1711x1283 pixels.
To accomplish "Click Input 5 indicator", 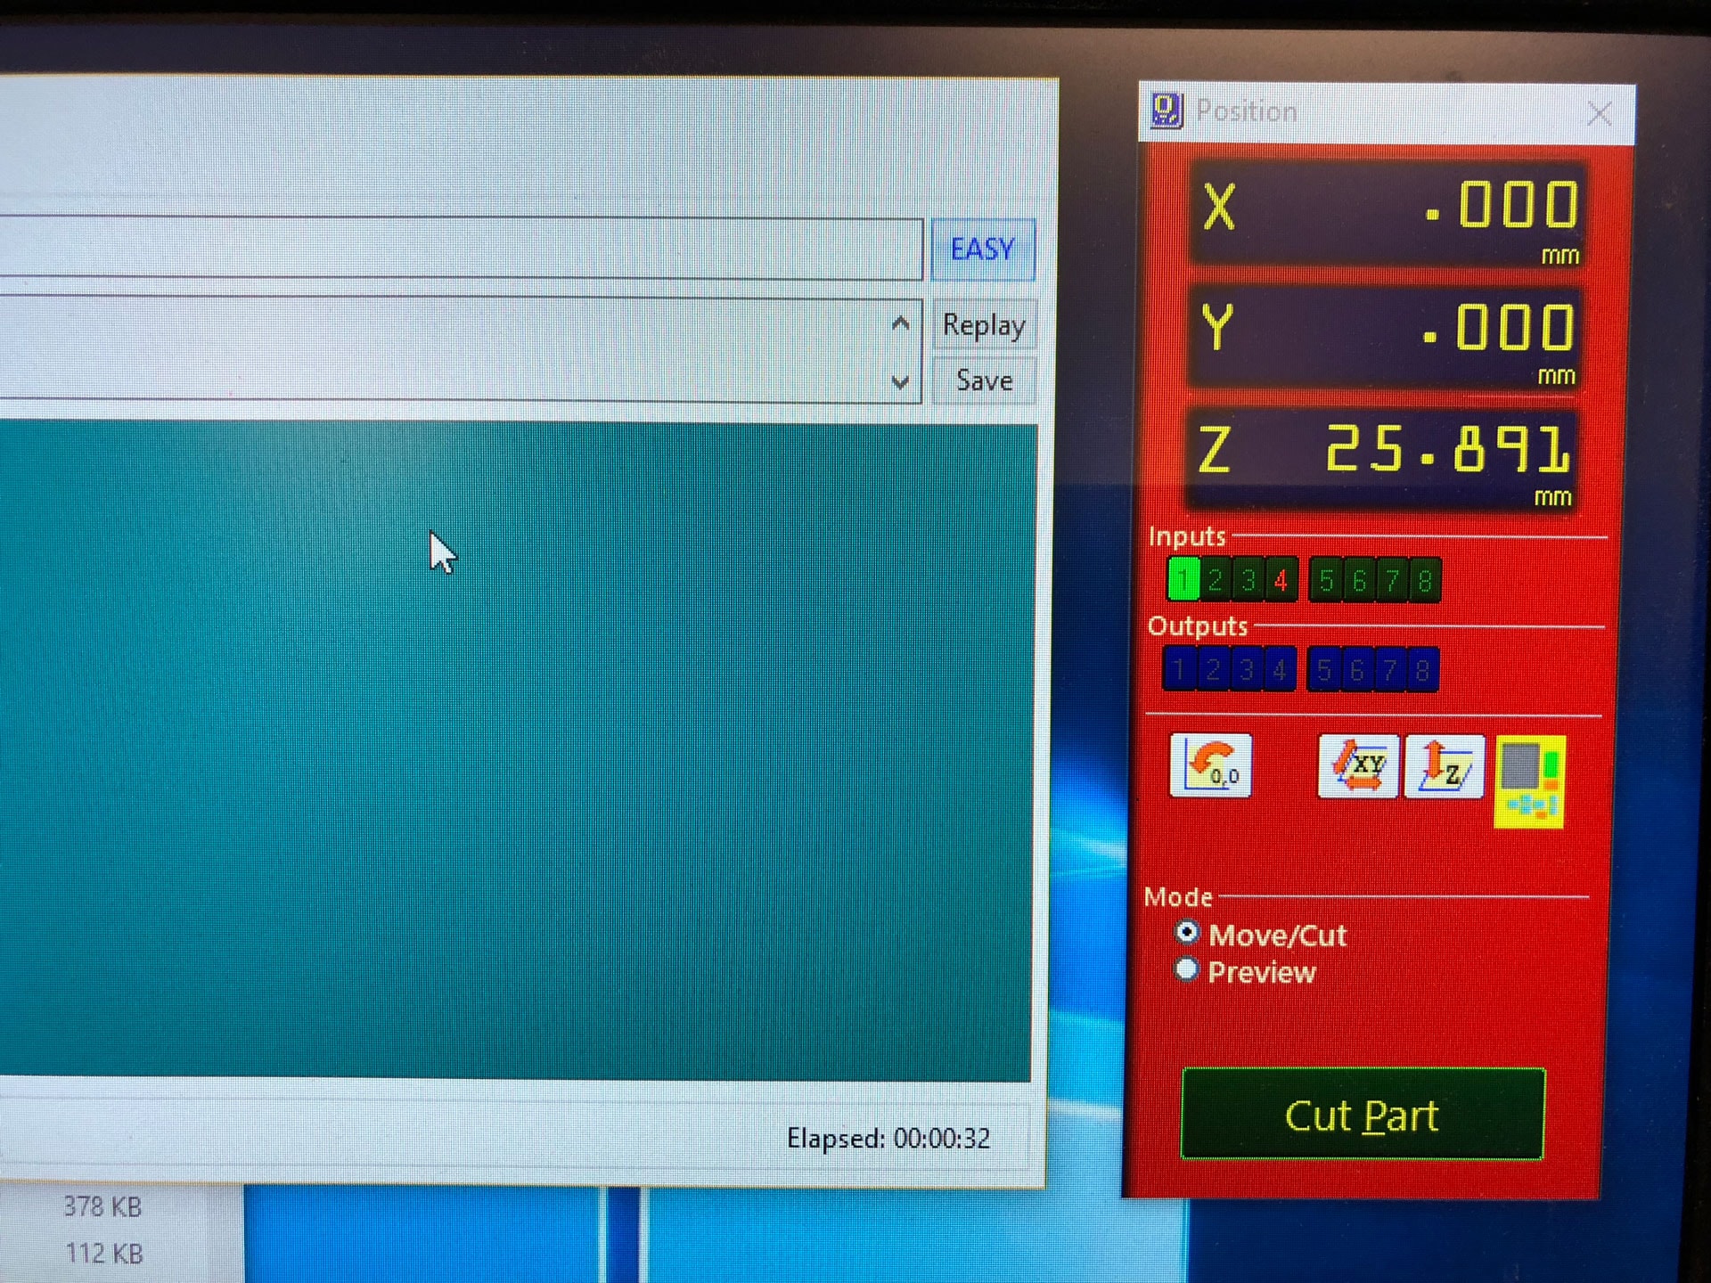I will (x=1326, y=581).
